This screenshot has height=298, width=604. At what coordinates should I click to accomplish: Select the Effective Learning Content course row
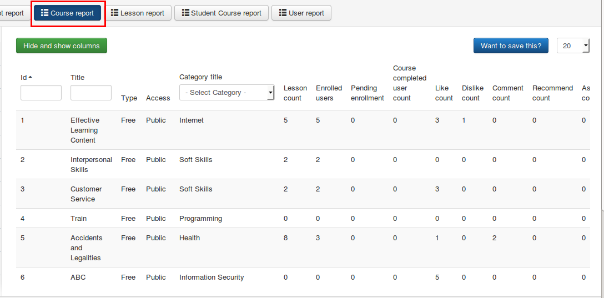point(84,130)
